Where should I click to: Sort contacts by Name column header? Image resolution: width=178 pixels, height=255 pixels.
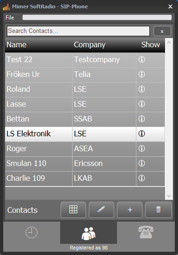pyautogui.click(x=17, y=45)
